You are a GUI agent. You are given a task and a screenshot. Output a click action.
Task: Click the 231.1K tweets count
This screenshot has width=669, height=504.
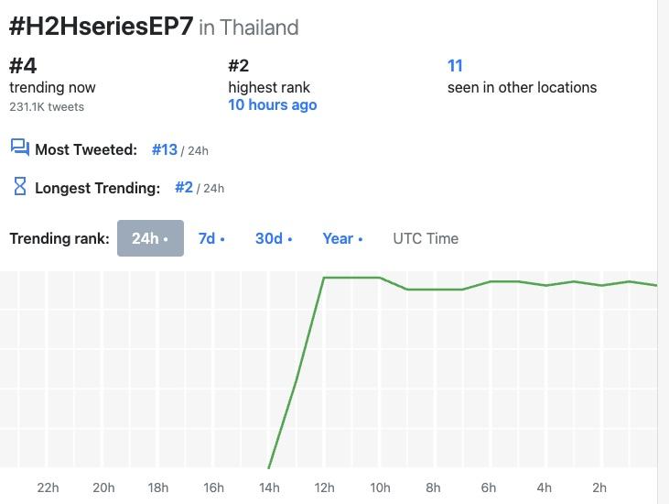[x=47, y=106]
